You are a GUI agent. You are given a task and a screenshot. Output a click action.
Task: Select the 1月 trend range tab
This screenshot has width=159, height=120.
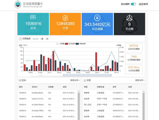[x=47, y=39]
